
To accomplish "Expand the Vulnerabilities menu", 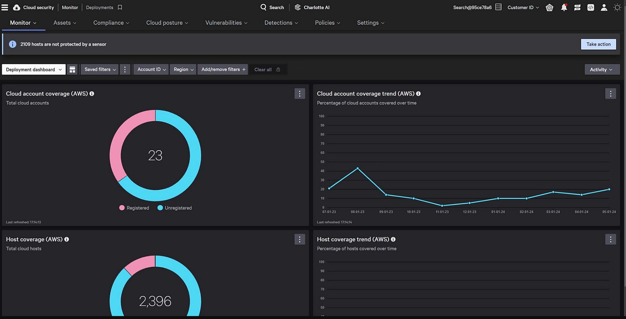I will (x=226, y=23).
